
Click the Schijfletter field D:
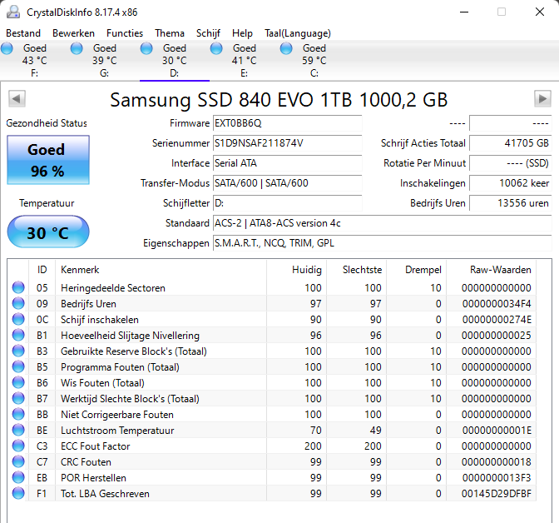(x=287, y=203)
